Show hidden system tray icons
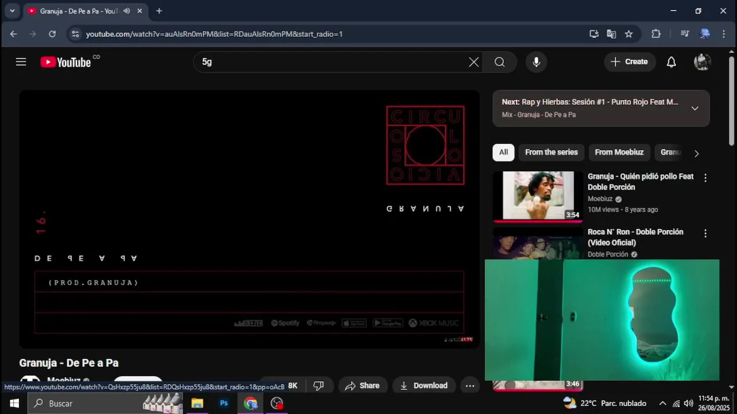 pos(663,403)
